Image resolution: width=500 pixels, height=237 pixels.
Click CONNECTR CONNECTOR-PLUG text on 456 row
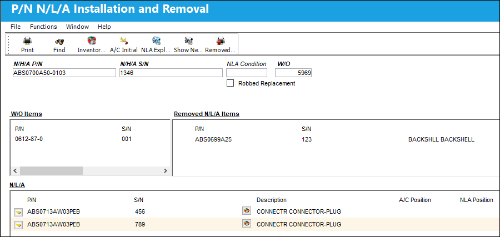pos(299,211)
